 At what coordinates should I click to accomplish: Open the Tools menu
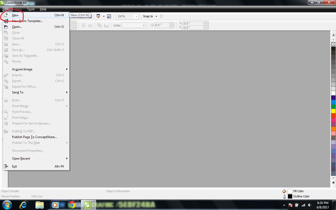[x=31, y=9]
